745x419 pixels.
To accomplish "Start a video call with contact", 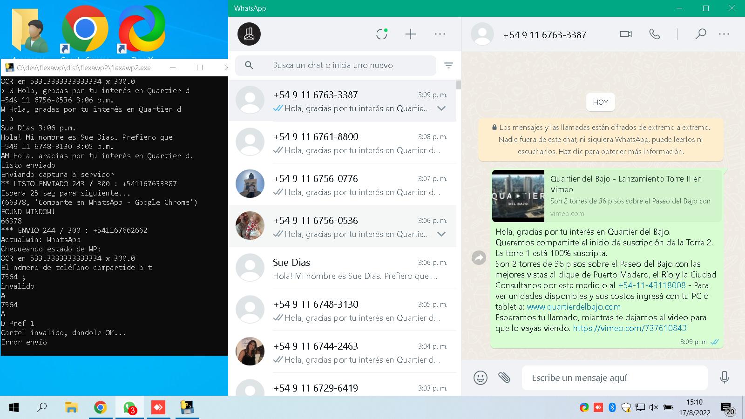I will (x=626, y=34).
